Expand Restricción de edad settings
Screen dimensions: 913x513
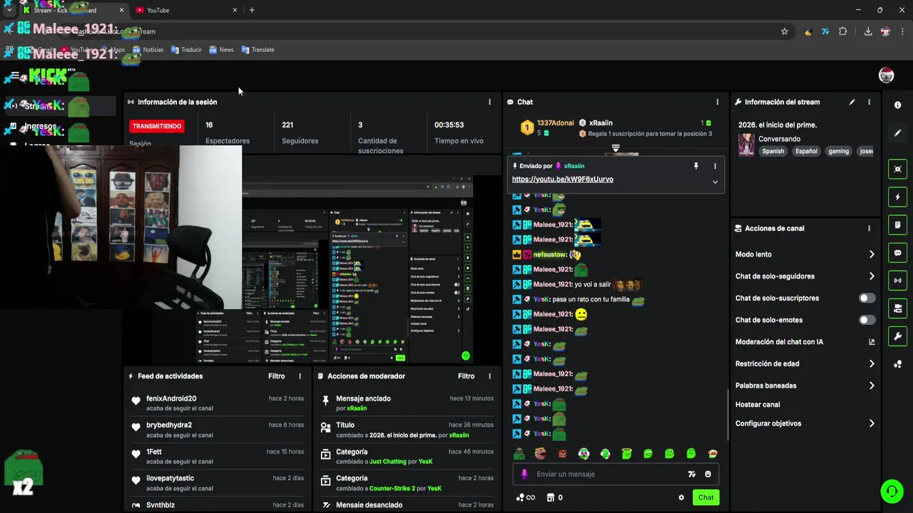point(872,363)
